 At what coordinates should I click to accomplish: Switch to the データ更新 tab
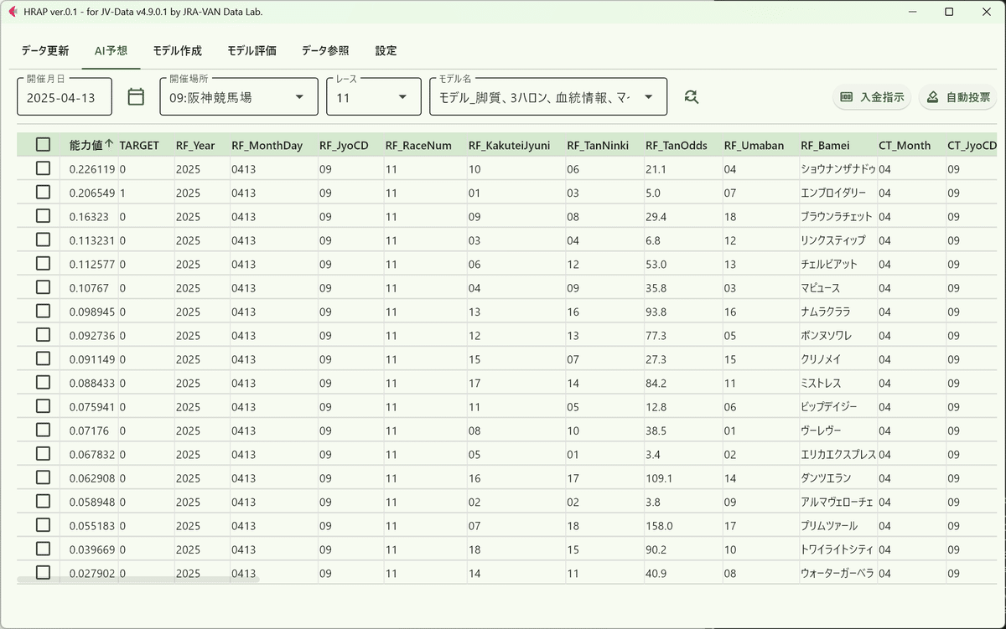point(45,50)
